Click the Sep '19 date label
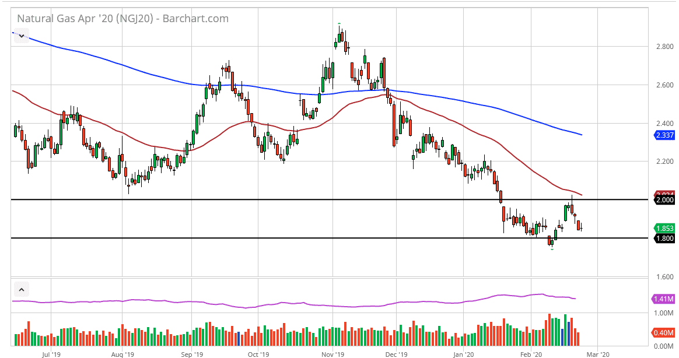This screenshot has width=679, height=358. pyautogui.click(x=192, y=354)
